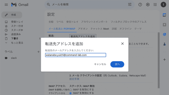
Task: Get add-ons with the plus icon
Action: coord(164,59)
